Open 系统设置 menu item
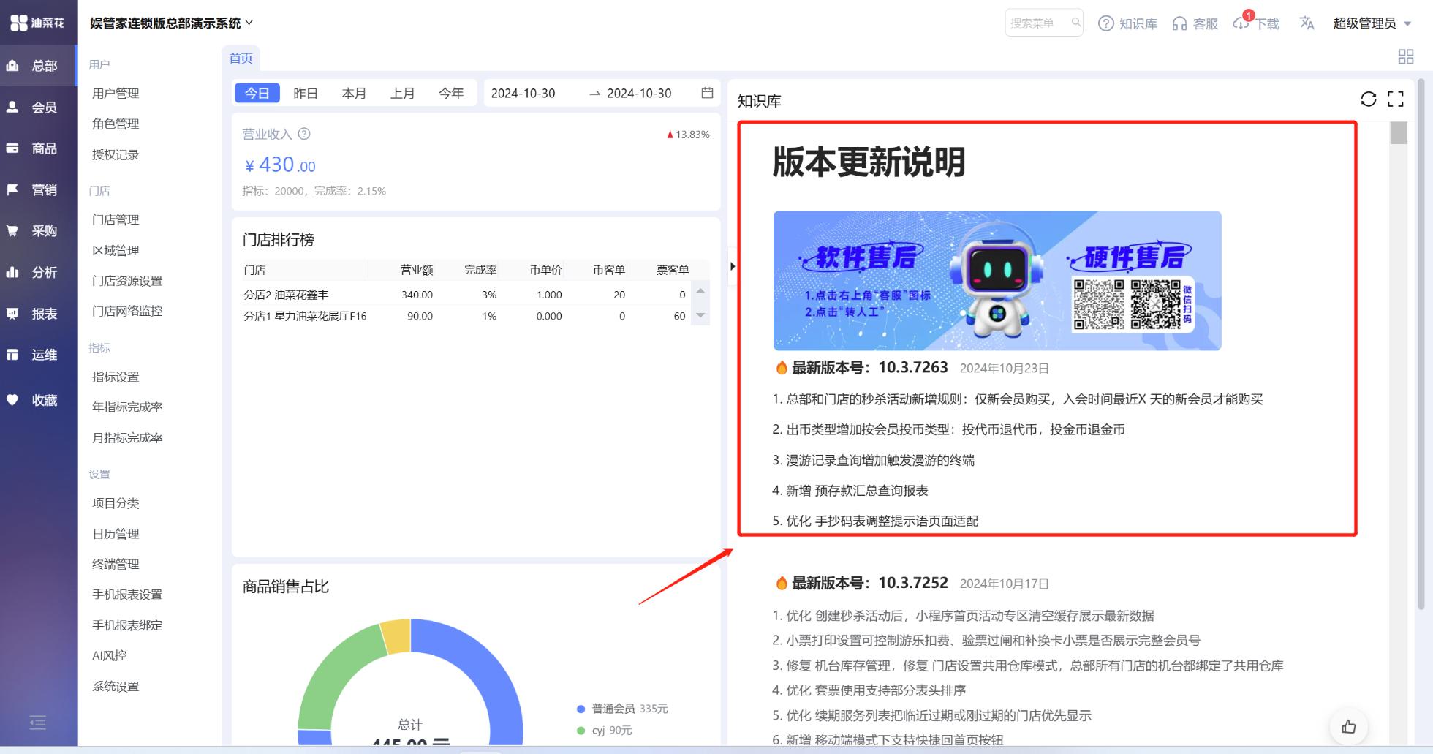This screenshot has height=754, width=1433. tap(116, 686)
